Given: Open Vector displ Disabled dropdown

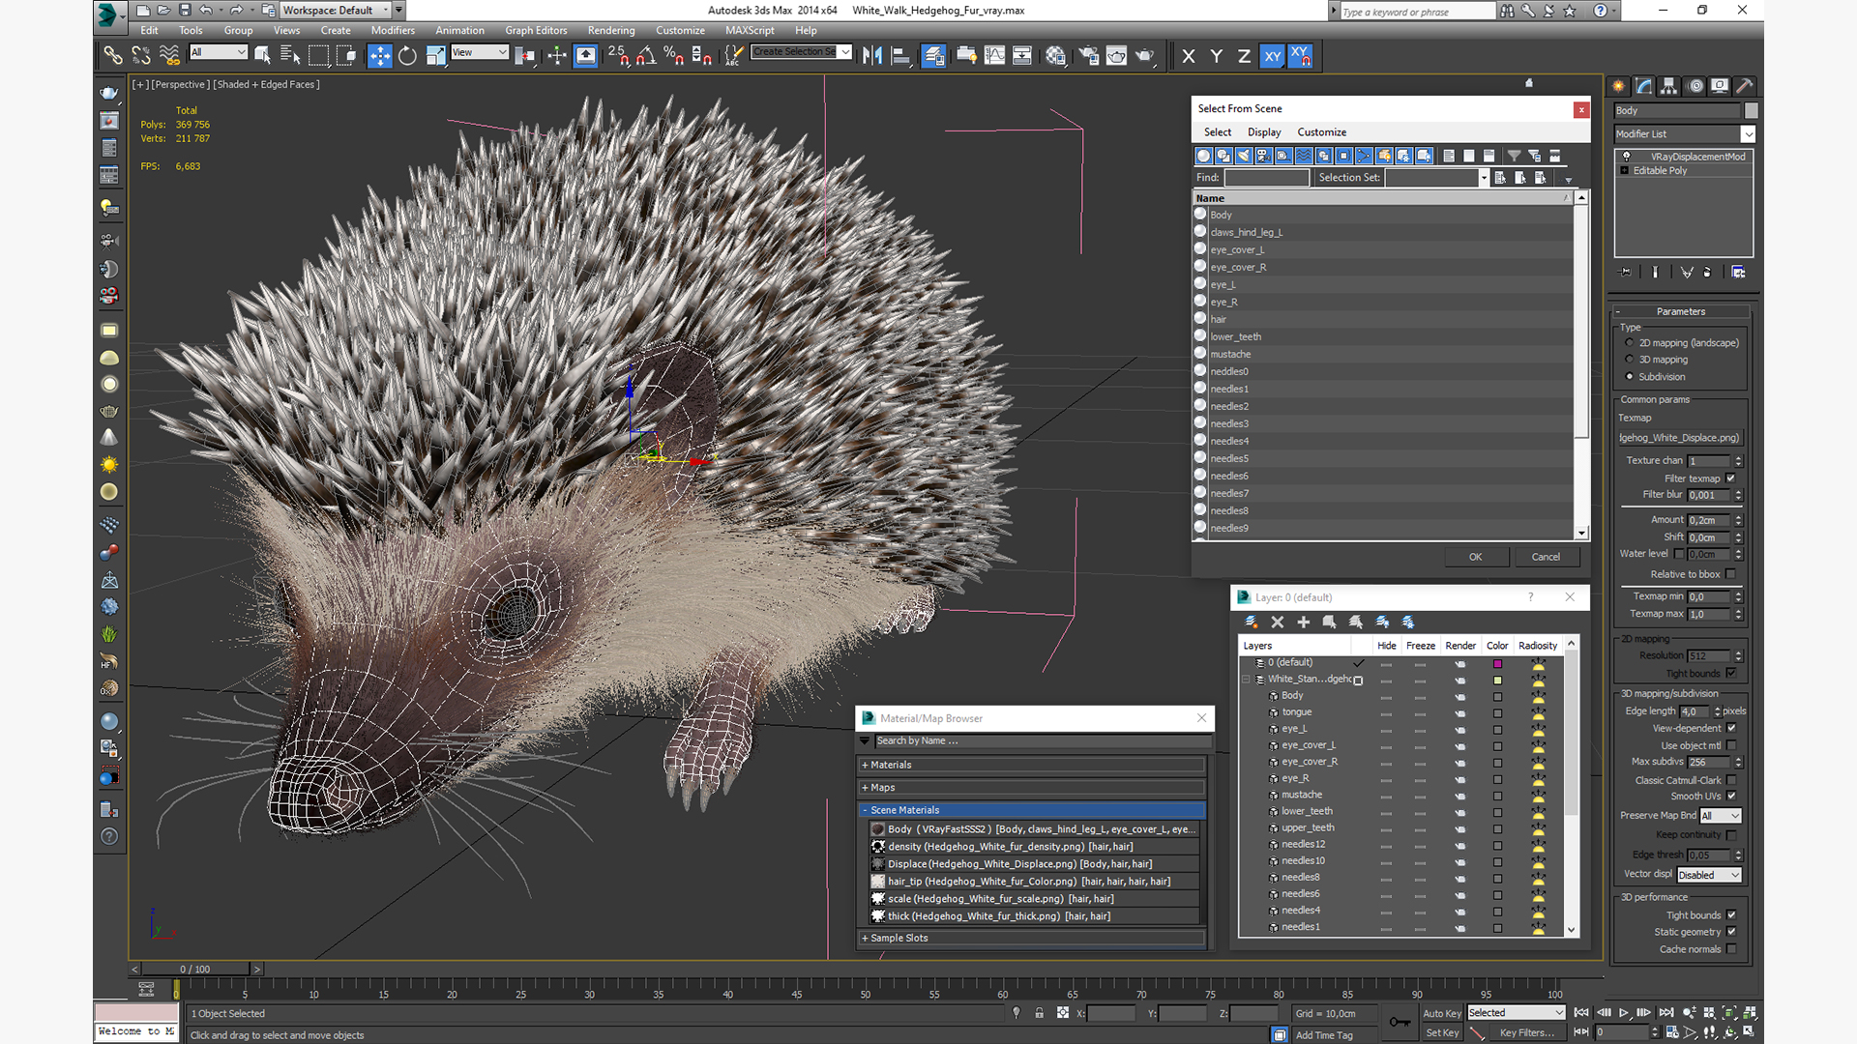Looking at the screenshot, I should pos(1709,875).
